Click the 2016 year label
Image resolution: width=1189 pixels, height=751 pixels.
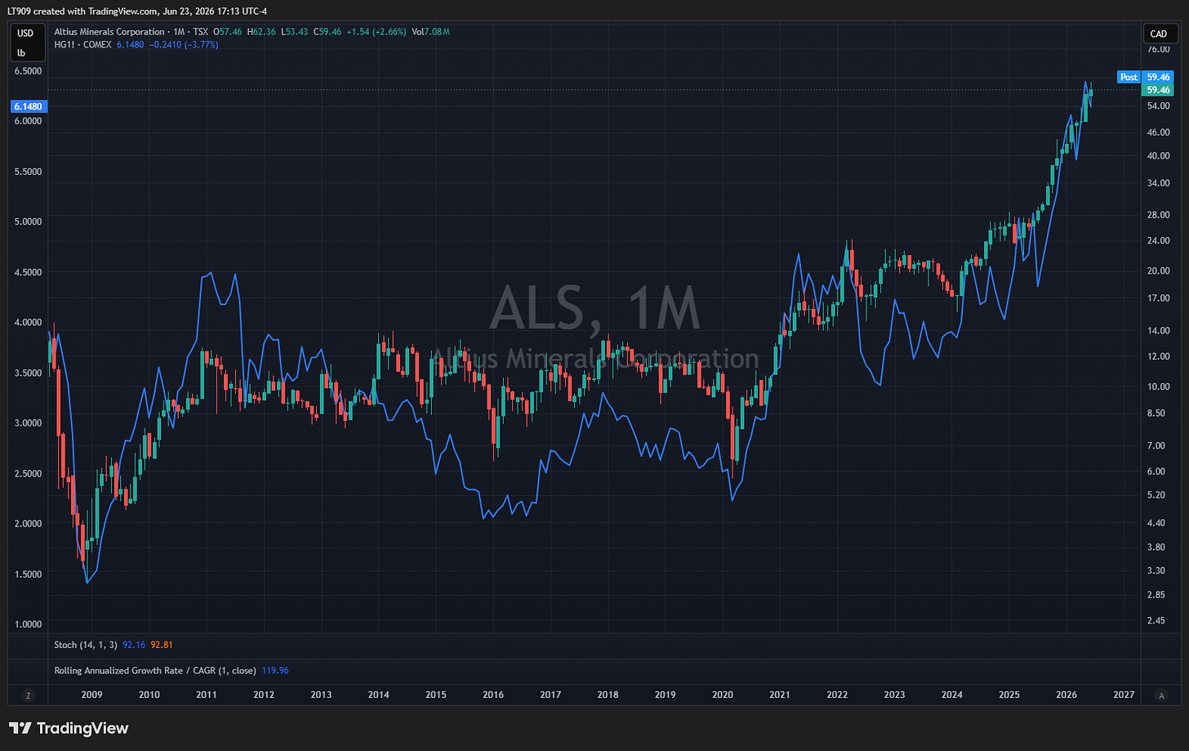[x=492, y=695]
